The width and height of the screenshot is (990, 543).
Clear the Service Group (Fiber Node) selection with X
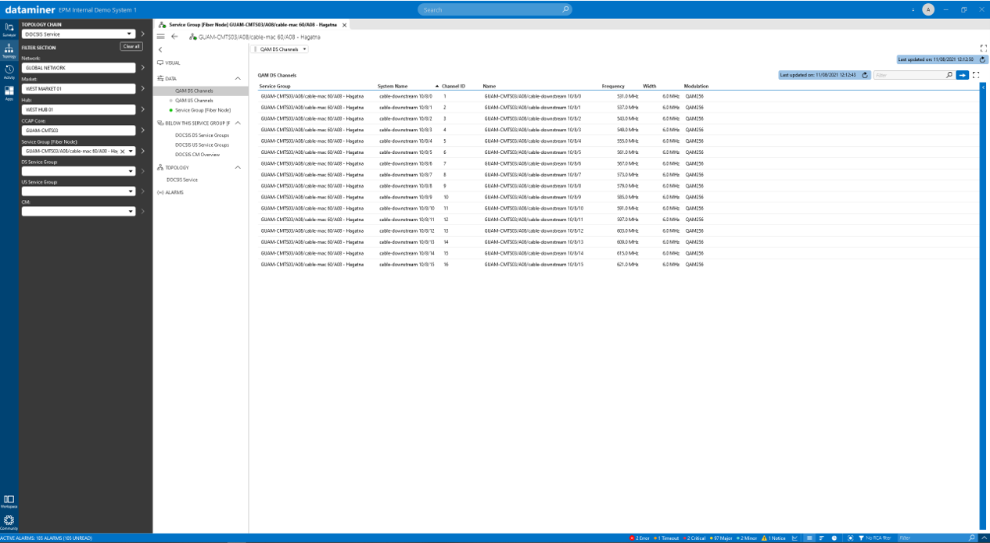pos(122,151)
